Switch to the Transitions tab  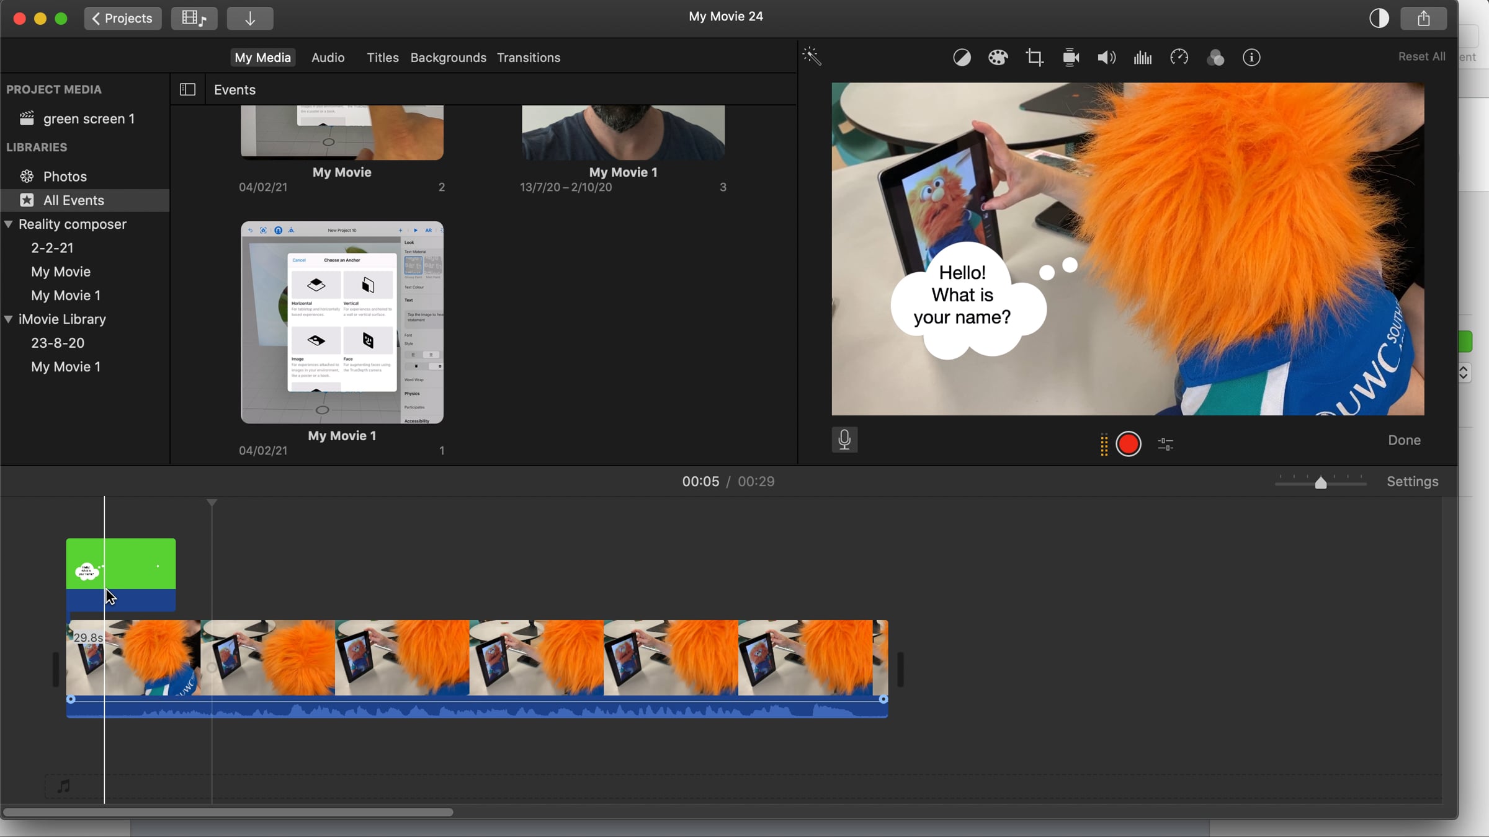coord(528,58)
